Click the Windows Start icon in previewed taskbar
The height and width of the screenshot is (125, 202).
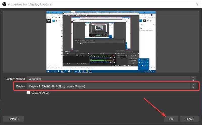(48, 71)
